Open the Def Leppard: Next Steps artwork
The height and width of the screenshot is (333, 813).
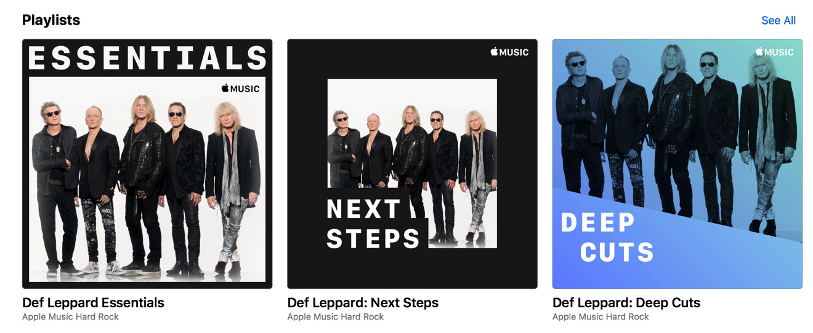(x=412, y=164)
